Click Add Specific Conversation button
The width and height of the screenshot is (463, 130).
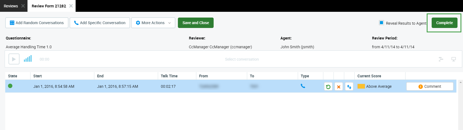click(x=100, y=23)
